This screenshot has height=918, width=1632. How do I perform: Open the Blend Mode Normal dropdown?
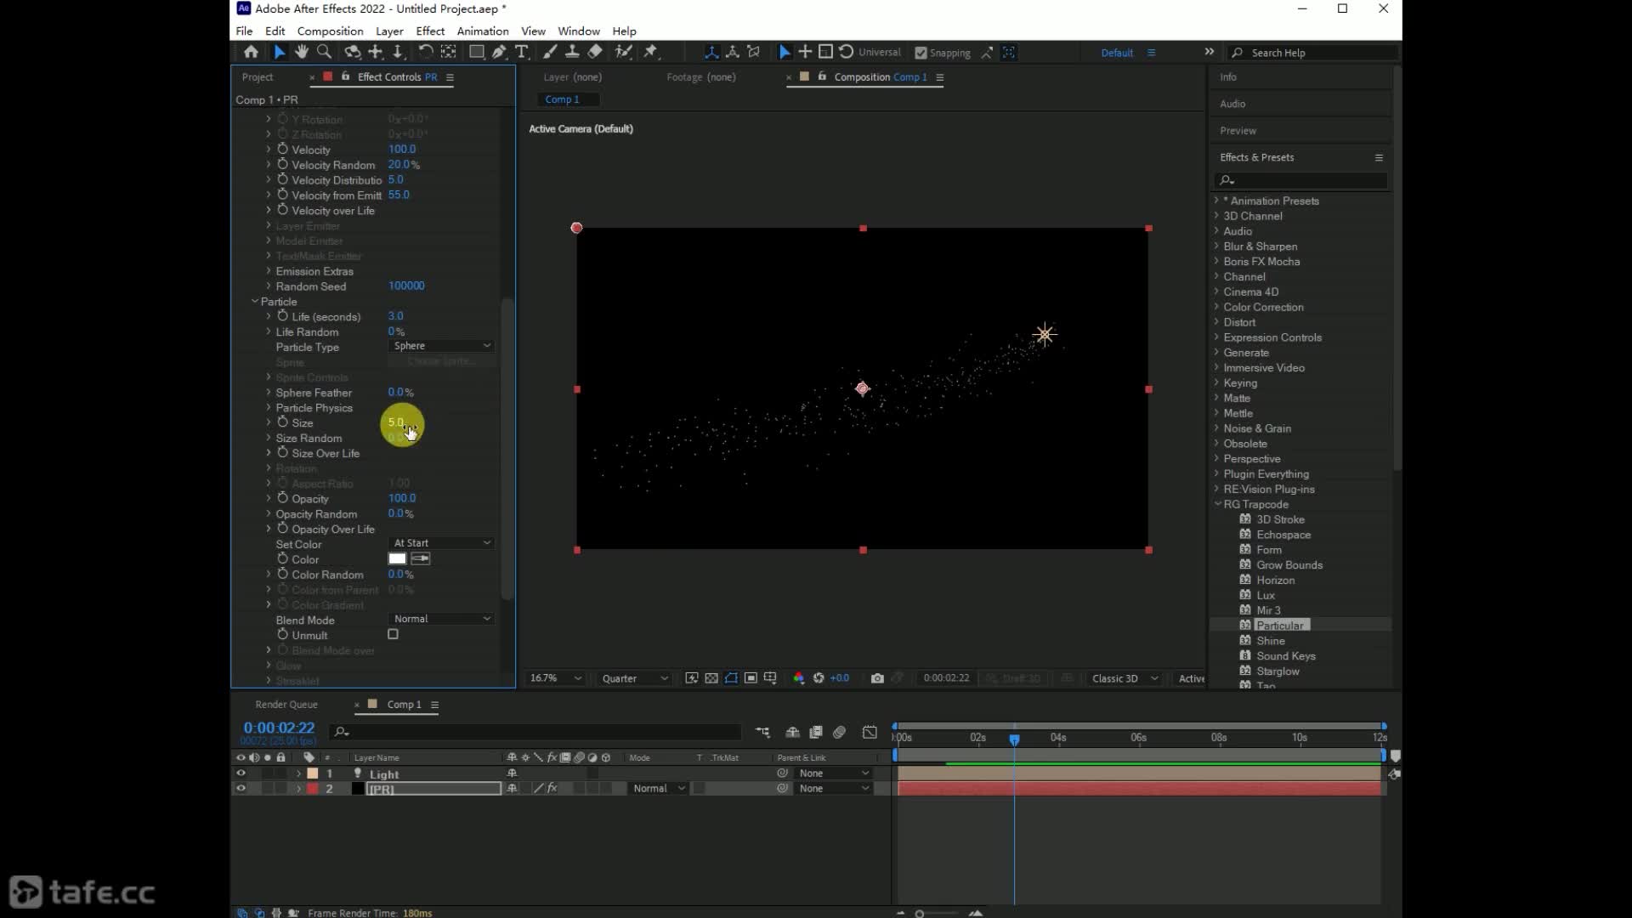[441, 619]
